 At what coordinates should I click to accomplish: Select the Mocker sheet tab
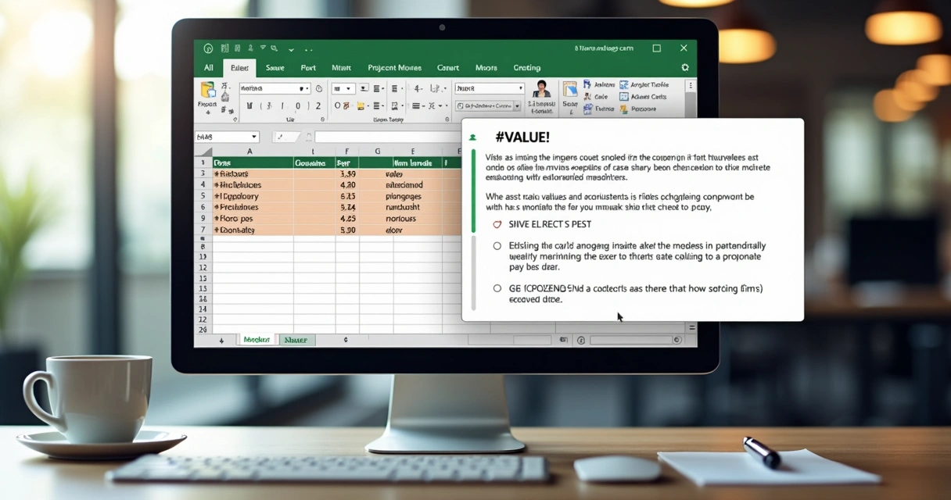257,340
